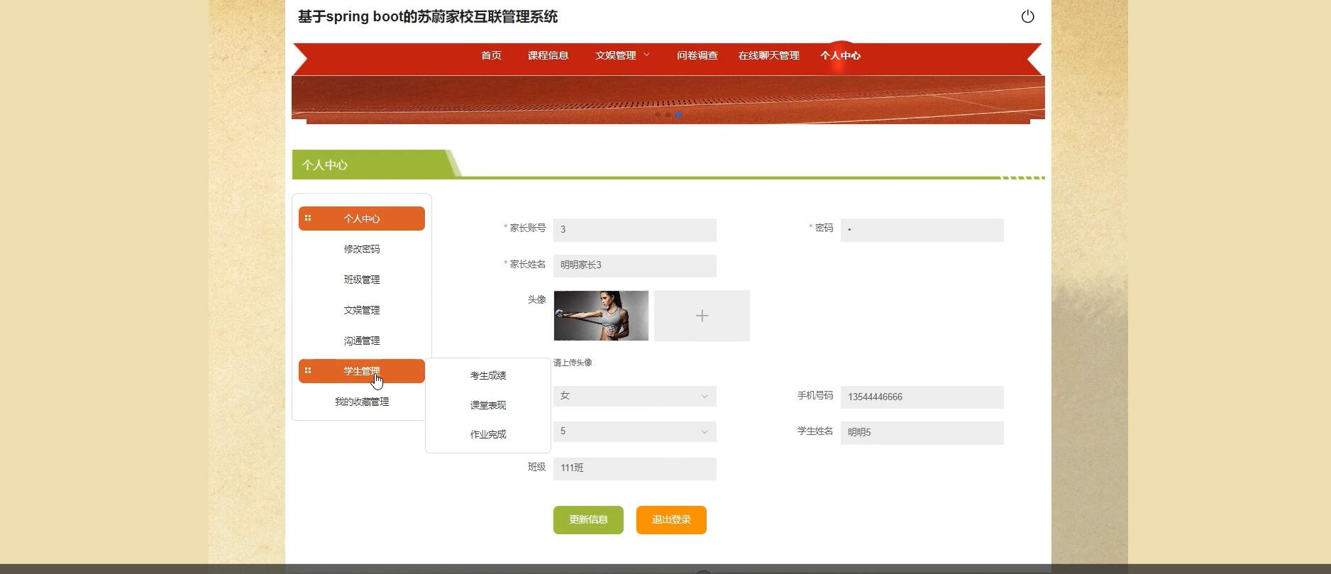Open 班级管理 in the sidebar
The image size is (1331, 574).
pyautogui.click(x=362, y=280)
